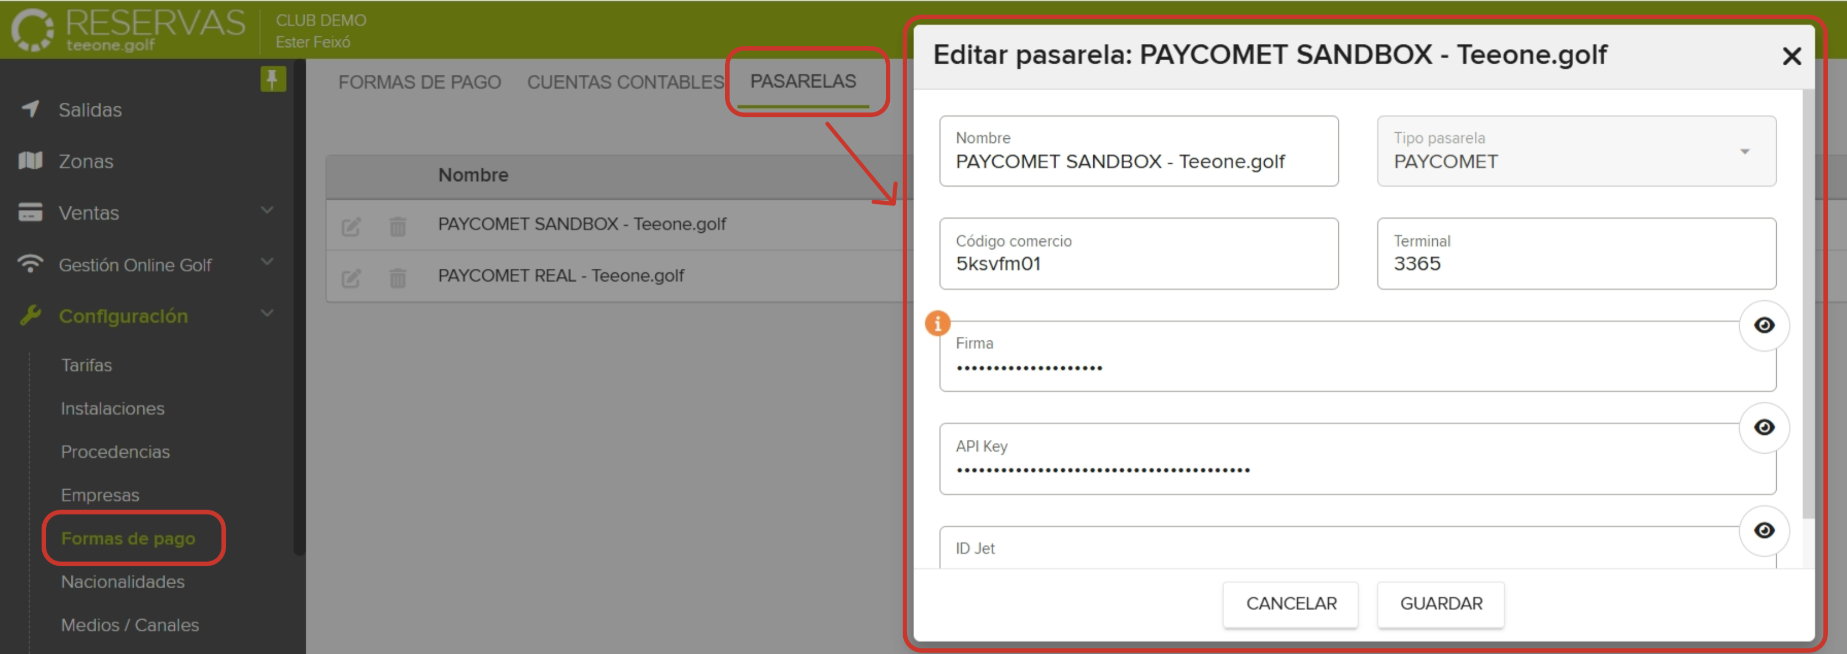Open the Tipo pasarela dropdown

point(1745,151)
